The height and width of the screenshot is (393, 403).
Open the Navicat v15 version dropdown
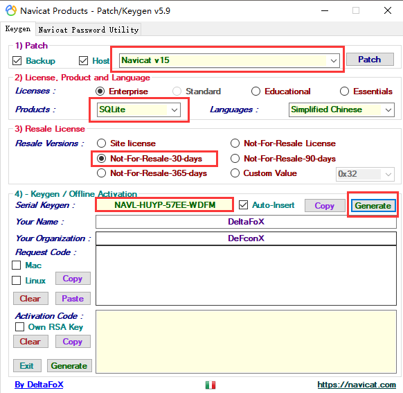(229, 61)
